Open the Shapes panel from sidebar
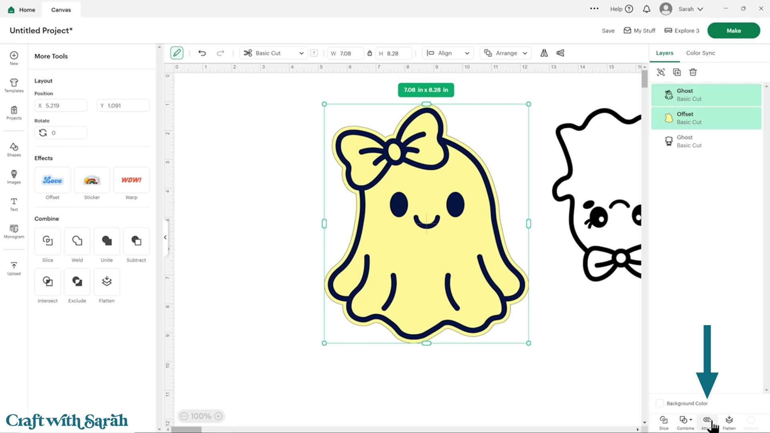The width and height of the screenshot is (770, 433). tap(14, 149)
